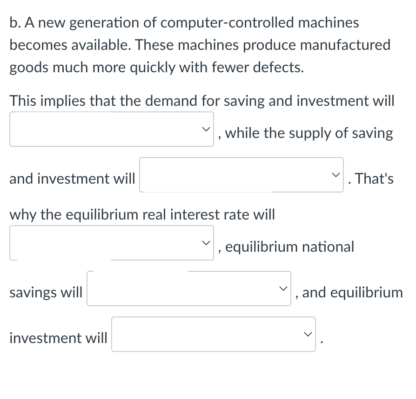The height and width of the screenshot is (399, 416).
Task: Select the blank following 'and investment will'
Action: pos(241,174)
